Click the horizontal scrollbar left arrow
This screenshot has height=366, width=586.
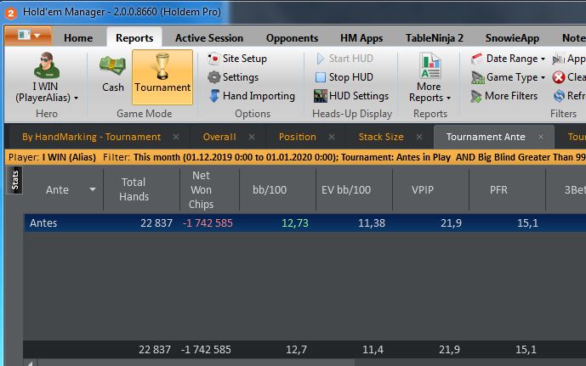[31, 363]
